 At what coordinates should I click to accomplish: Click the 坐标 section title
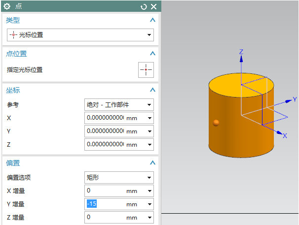tap(13, 90)
